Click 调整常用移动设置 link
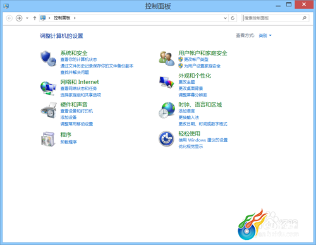The height and width of the screenshot is (245, 316). pos(76,124)
